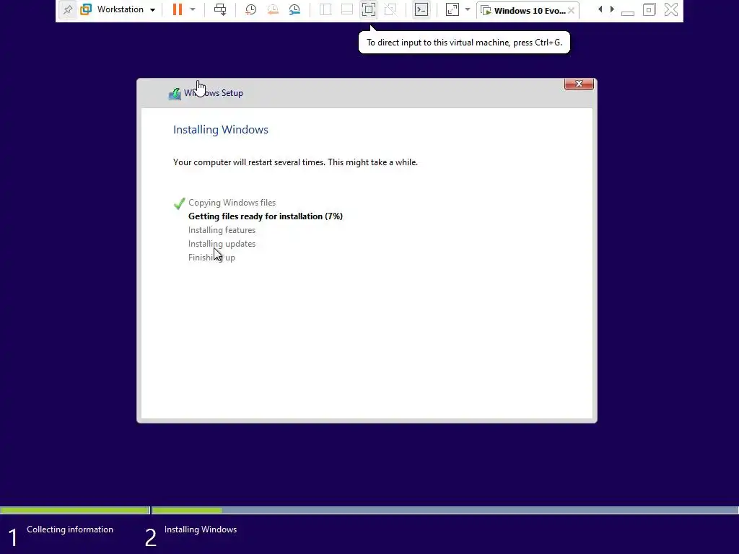This screenshot has height=554, width=739.
Task: Click the Collecting information stage label
Action: (70, 529)
